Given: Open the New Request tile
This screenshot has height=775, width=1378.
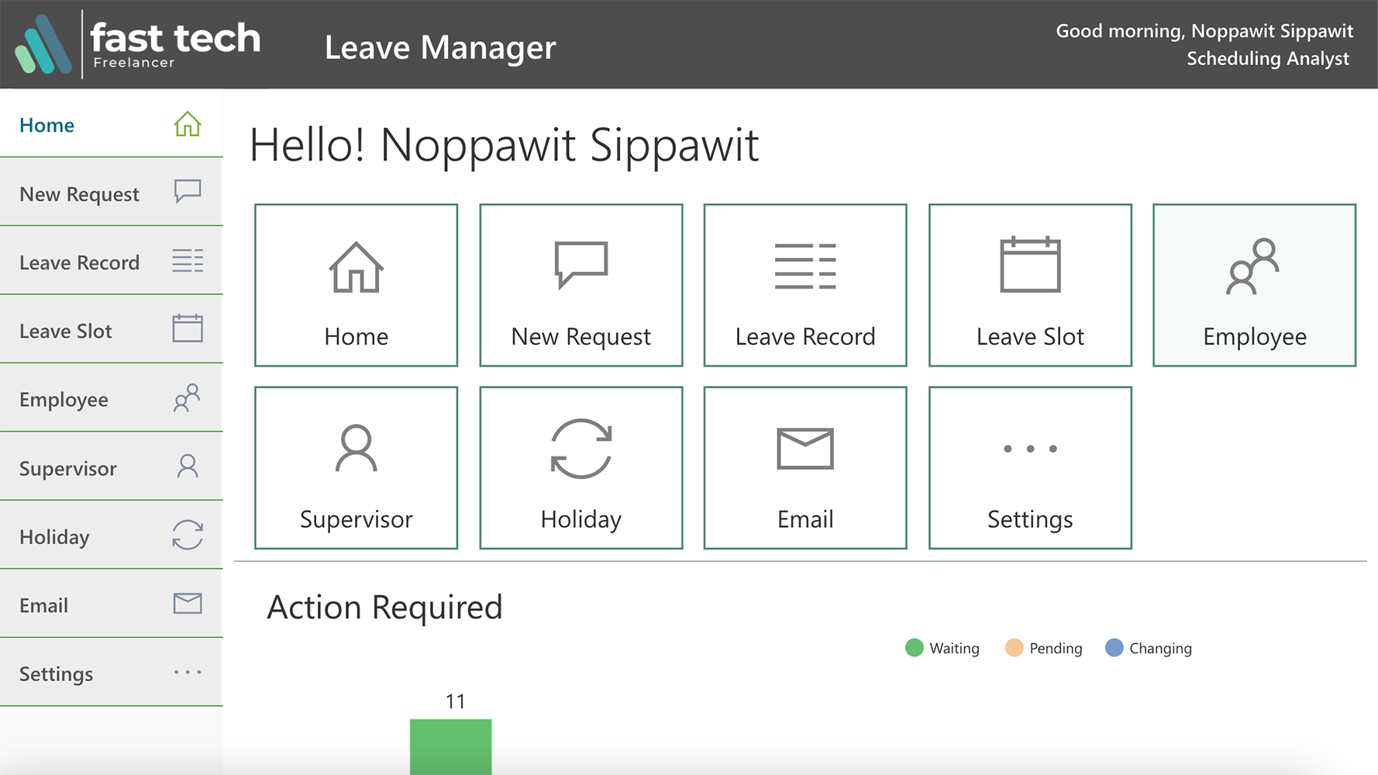Looking at the screenshot, I should pyautogui.click(x=580, y=285).
